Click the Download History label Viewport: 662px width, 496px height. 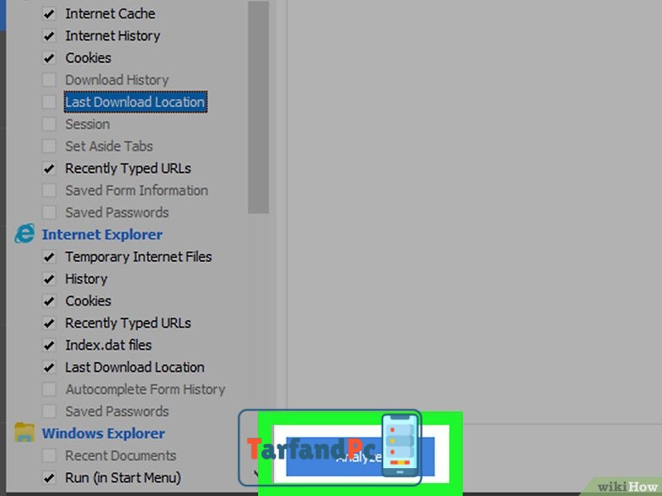pyautogui.click(x=117, y=80)
